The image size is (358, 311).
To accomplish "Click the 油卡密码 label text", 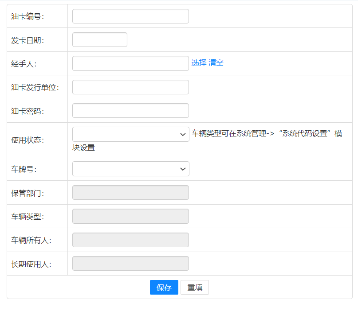I will (x=28, y=111).
